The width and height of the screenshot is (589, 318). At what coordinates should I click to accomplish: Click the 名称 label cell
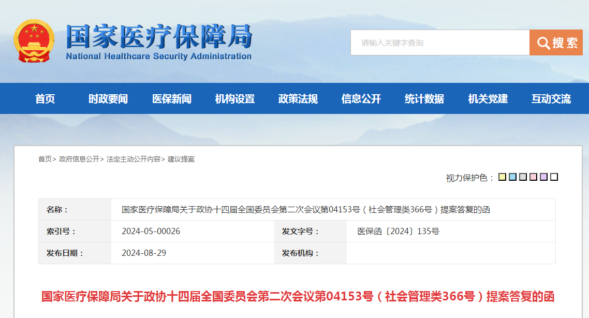[x=75, y=209]
